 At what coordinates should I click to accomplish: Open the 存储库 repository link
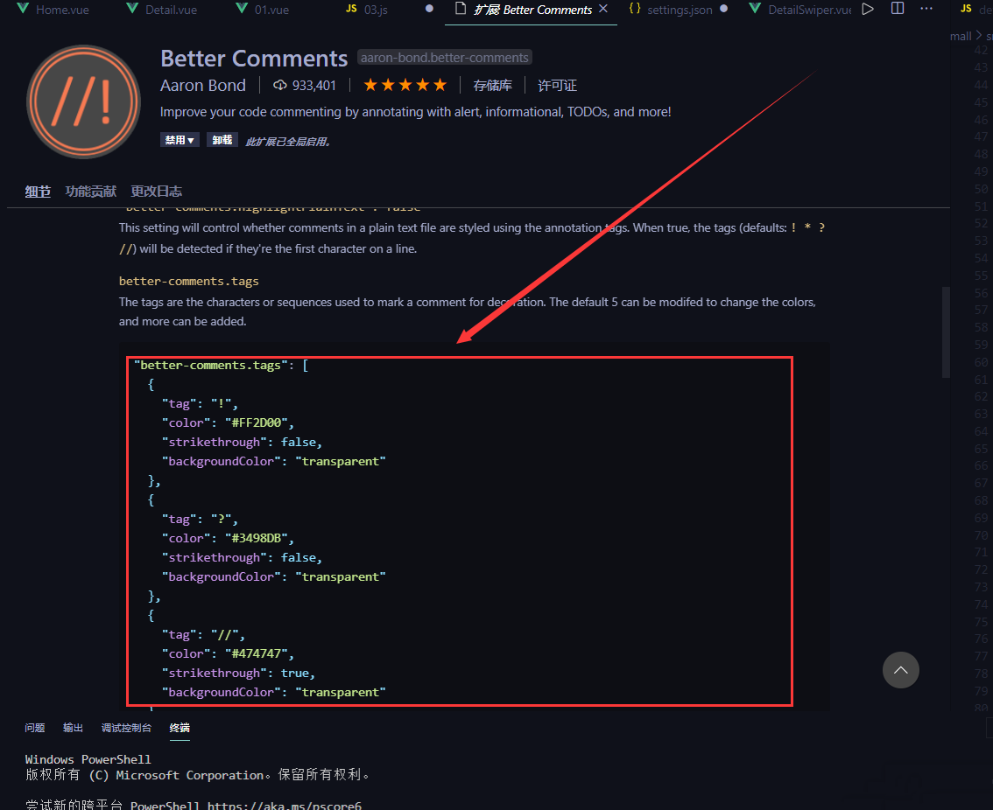pos(492,86)
